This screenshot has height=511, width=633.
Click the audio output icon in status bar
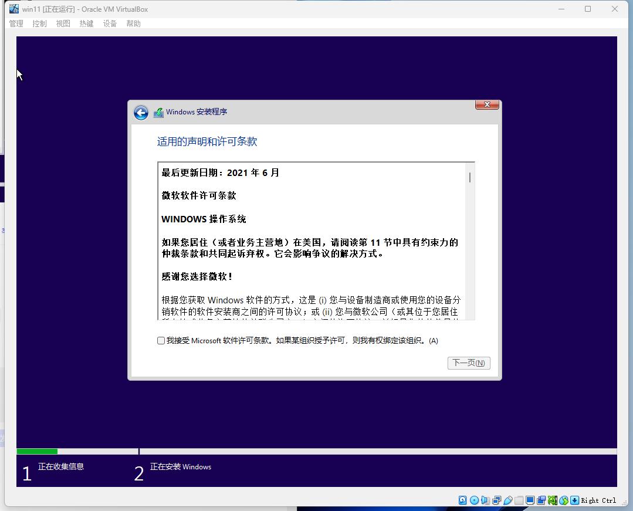tap(486, 500)
